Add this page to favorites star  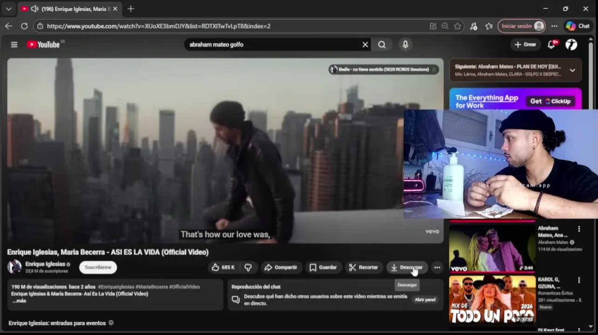point(458,26)
